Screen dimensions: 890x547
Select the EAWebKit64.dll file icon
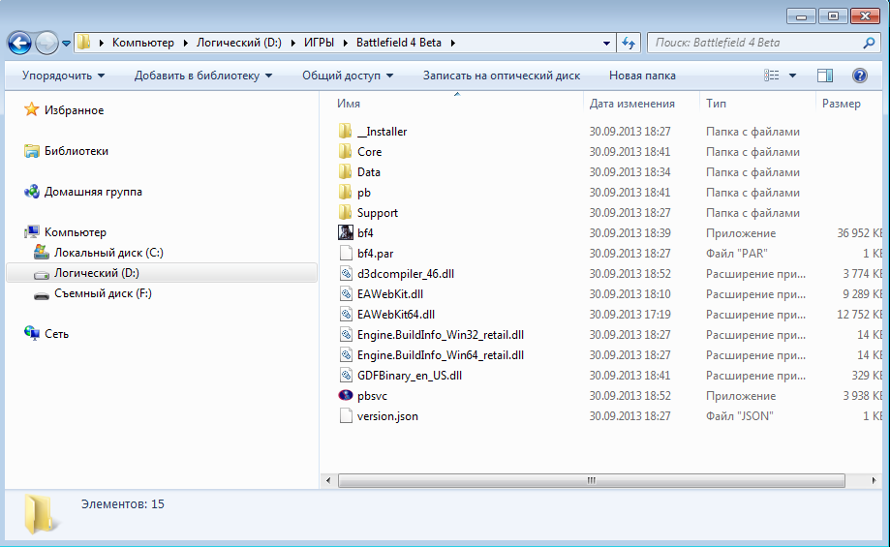[345, 315]
